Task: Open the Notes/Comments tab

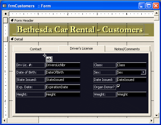Action: [x=127, y=49]
